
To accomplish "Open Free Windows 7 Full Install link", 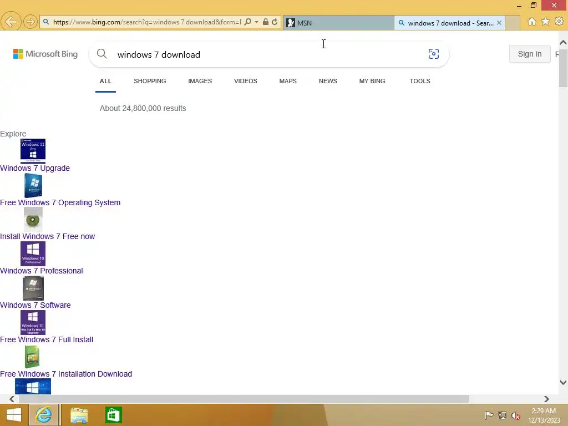I will pos(47,340).
